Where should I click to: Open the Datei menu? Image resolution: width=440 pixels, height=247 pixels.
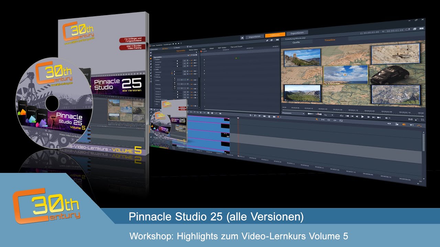pyautogui.click(x=154, y=46)
